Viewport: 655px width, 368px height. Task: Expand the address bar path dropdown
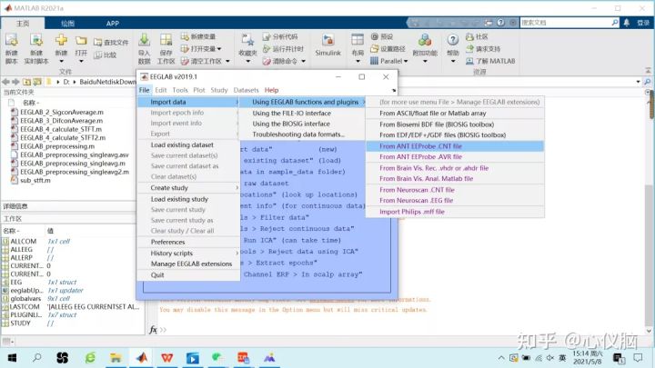(638, 82)
